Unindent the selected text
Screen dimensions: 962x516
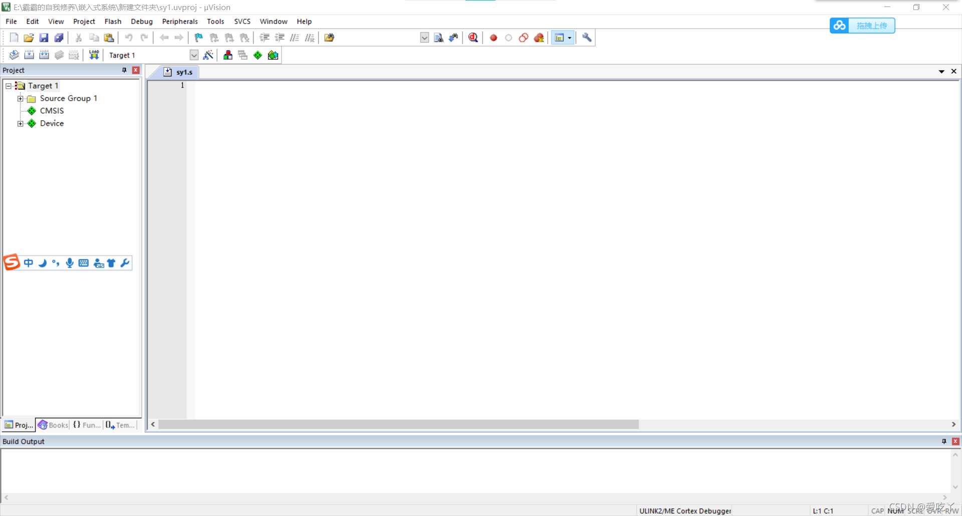(280, 38)
